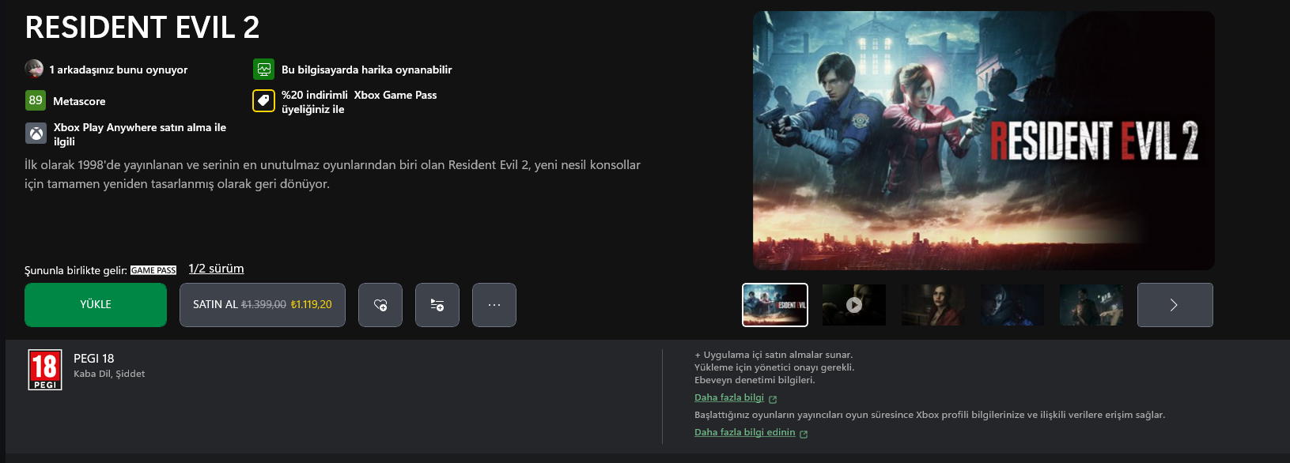Show next screenshots with right chevron
The image size is (1290, 463).
click(x=1175, y=305)
